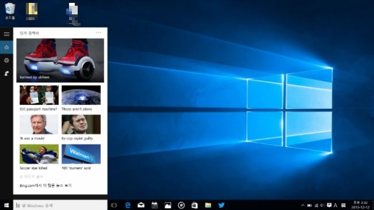The width and height of the screenshot is (374, 210).
Task: Select the Home icon in search sidebar
Action: coord(7,47)
